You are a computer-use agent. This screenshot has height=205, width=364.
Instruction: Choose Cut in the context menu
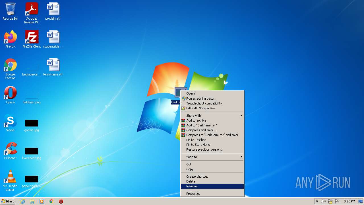pos(212,164)
